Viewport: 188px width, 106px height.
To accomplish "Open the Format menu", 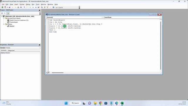I will [22, 4].
